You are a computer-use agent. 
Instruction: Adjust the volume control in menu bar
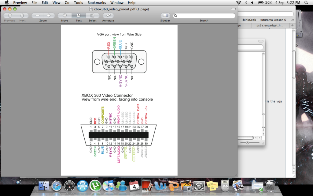(x=252, y=3)
